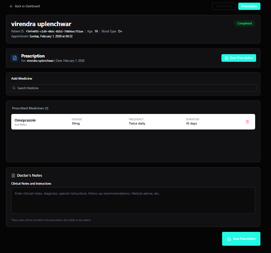
Task: Click the Twice daily frequency value
Action: [137, 124]
